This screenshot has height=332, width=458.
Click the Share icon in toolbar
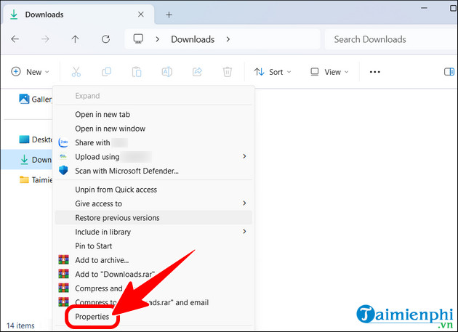tap(197, 72)
